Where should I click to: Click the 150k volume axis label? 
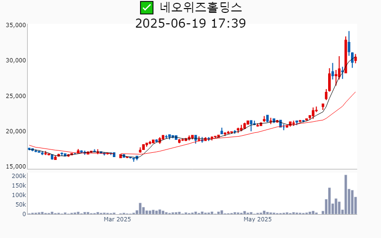tap(19, 186)
